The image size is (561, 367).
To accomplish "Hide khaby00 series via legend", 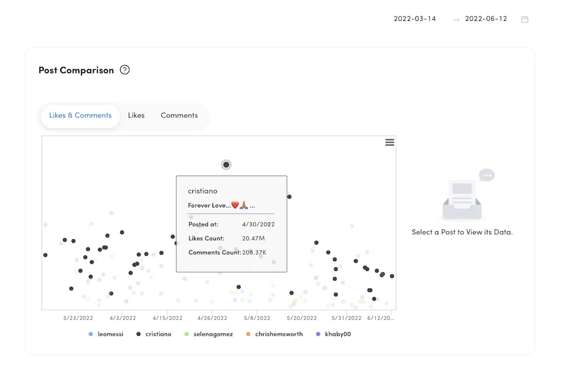I will pyautogui.click(x=337, y=334).
